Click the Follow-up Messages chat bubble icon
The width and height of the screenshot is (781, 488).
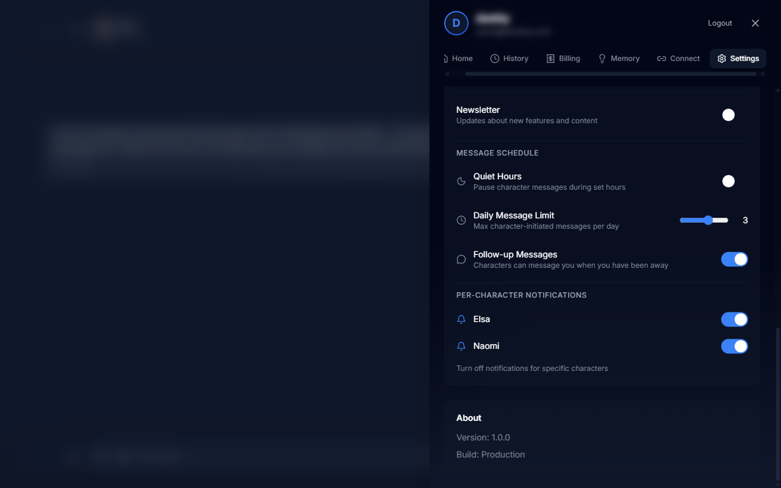(x=461, y=259)
